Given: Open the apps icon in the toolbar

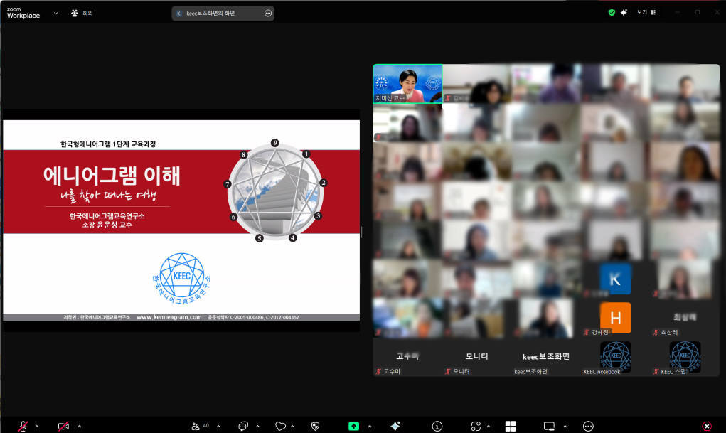Looking at the screenshot, I should click(476, 426).
